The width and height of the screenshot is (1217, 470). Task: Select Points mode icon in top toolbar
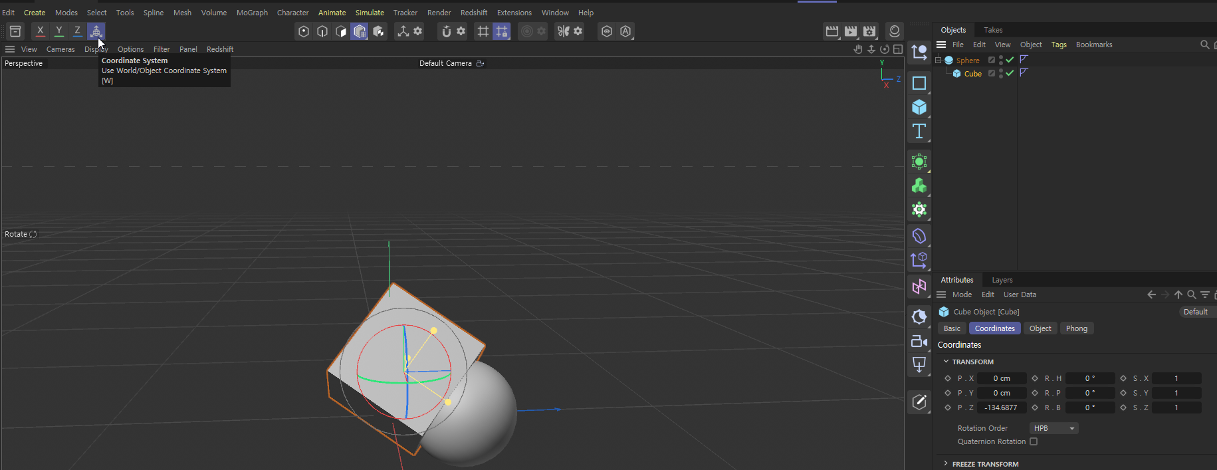304,31
